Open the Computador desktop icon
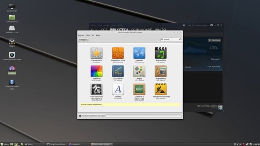260x146 pixels. [12, 7]
